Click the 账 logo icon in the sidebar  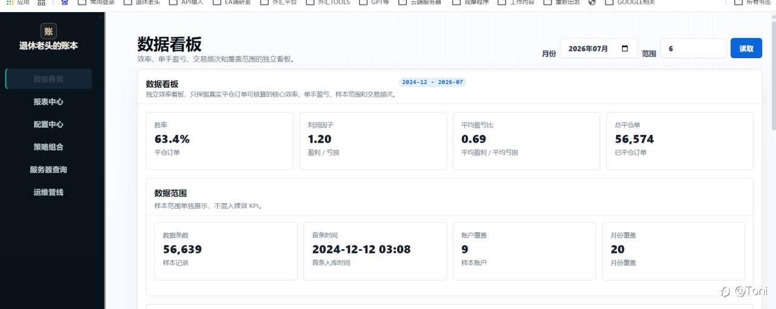48,31
